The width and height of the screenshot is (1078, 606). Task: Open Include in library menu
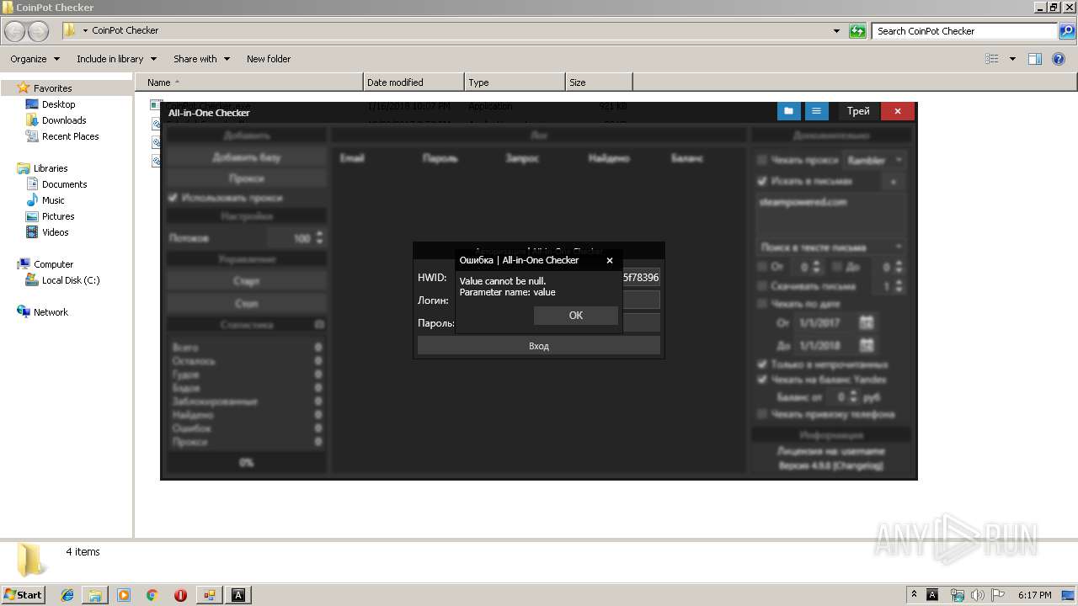pyautogui.click(x=116, y=59)
